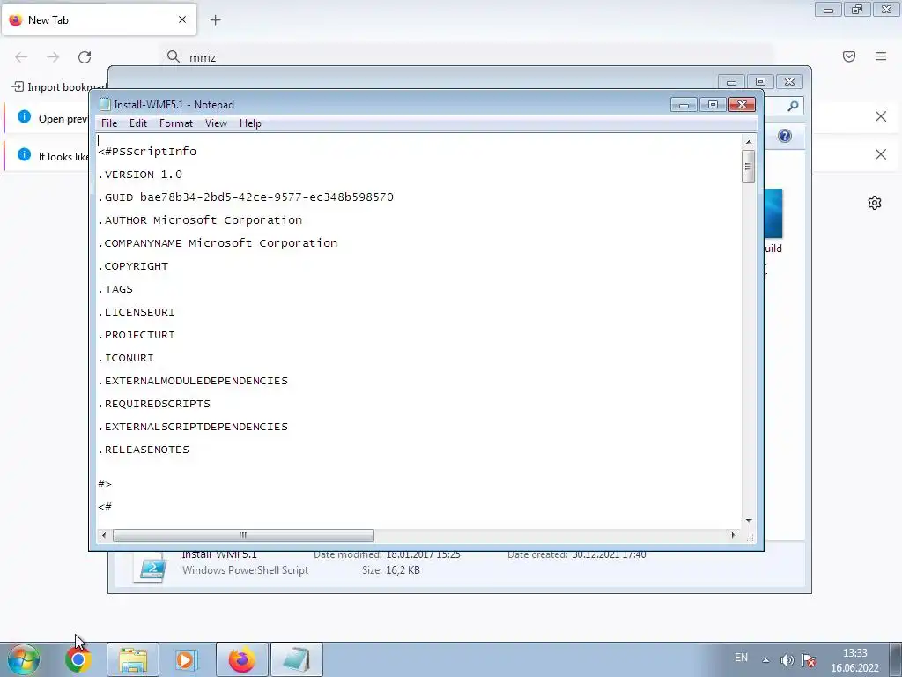Click Notepad vertical scrollbar thumb
Image resolution: width=902 pixels, height=677 pixels.
point(748,167)
